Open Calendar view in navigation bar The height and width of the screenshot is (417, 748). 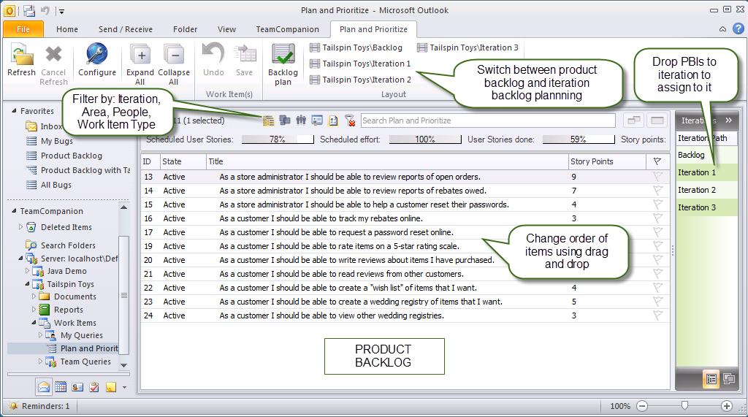(x=61, y=387)
